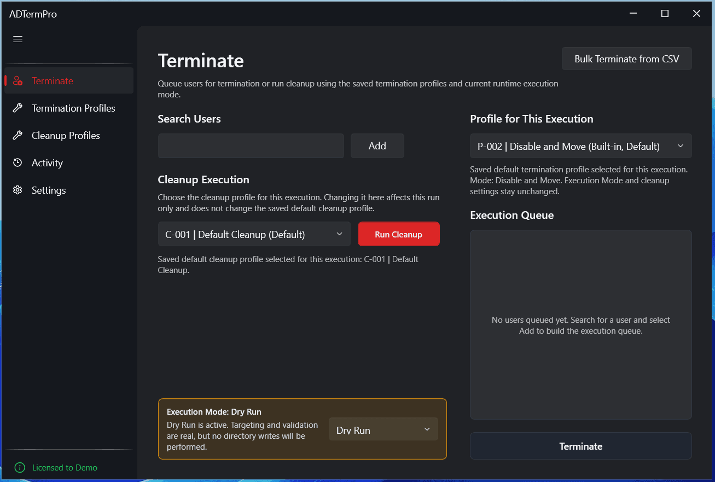715x482 pixels.
Task: Open the P-002 Disable and Move profile dropdown
Action: [x=580, y=146]
